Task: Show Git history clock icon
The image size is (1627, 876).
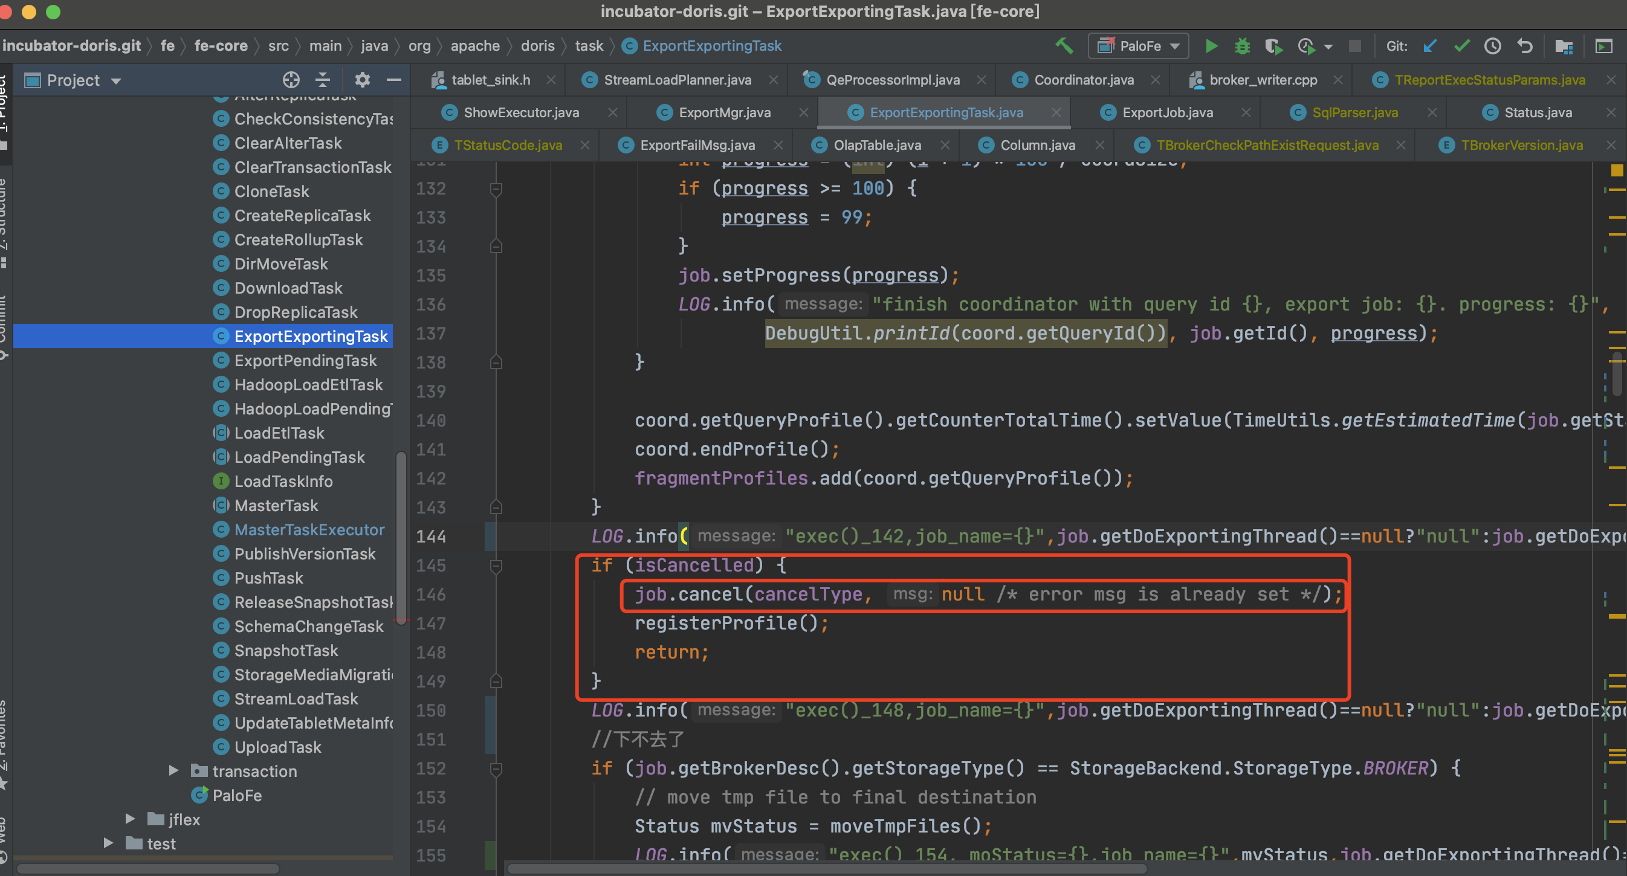Action: (x=1492, y=46)
